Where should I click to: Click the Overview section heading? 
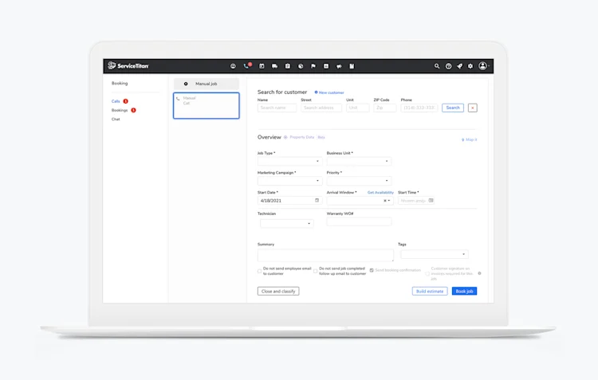269,137
